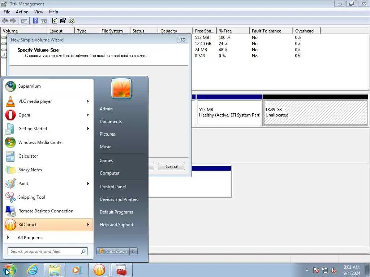Expand Getting Started submenu arrow

coord(88,129)
